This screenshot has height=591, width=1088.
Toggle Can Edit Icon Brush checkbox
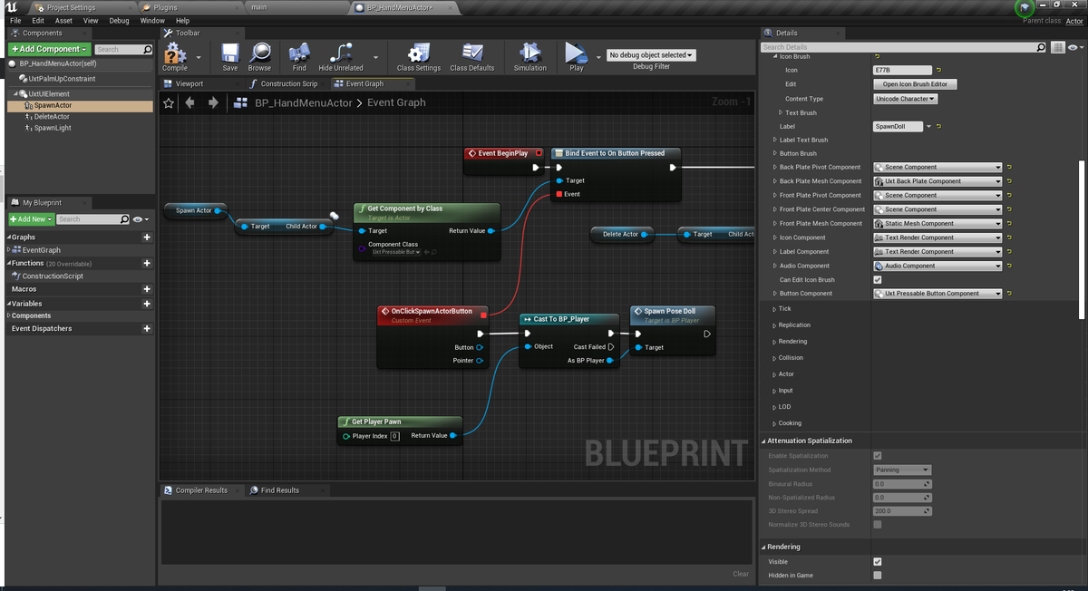point(877,280)
